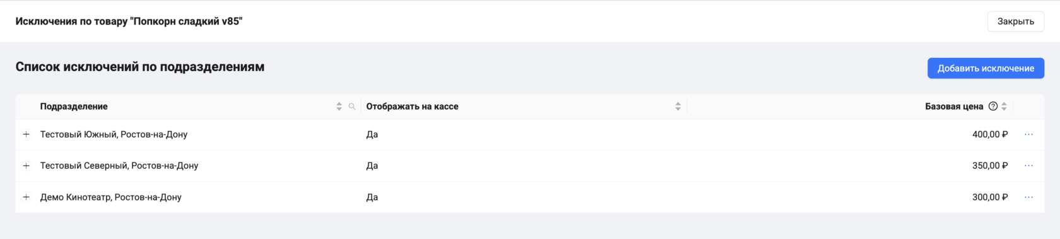Screen dimensions: 1060x239
Task: Expand the Тестовый Южный row
Action: point(26,135)
